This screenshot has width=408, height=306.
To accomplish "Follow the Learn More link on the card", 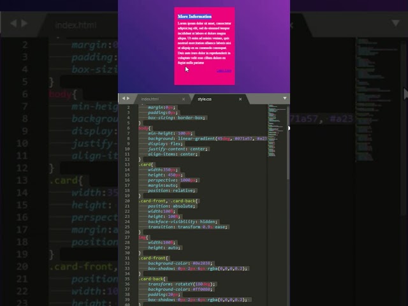I will [224, 71].
